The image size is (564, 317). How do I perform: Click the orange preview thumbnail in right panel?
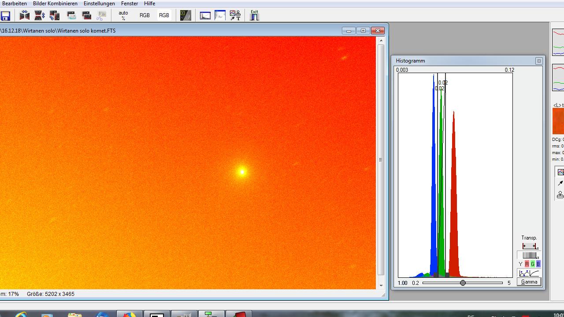tap(558, 122)
